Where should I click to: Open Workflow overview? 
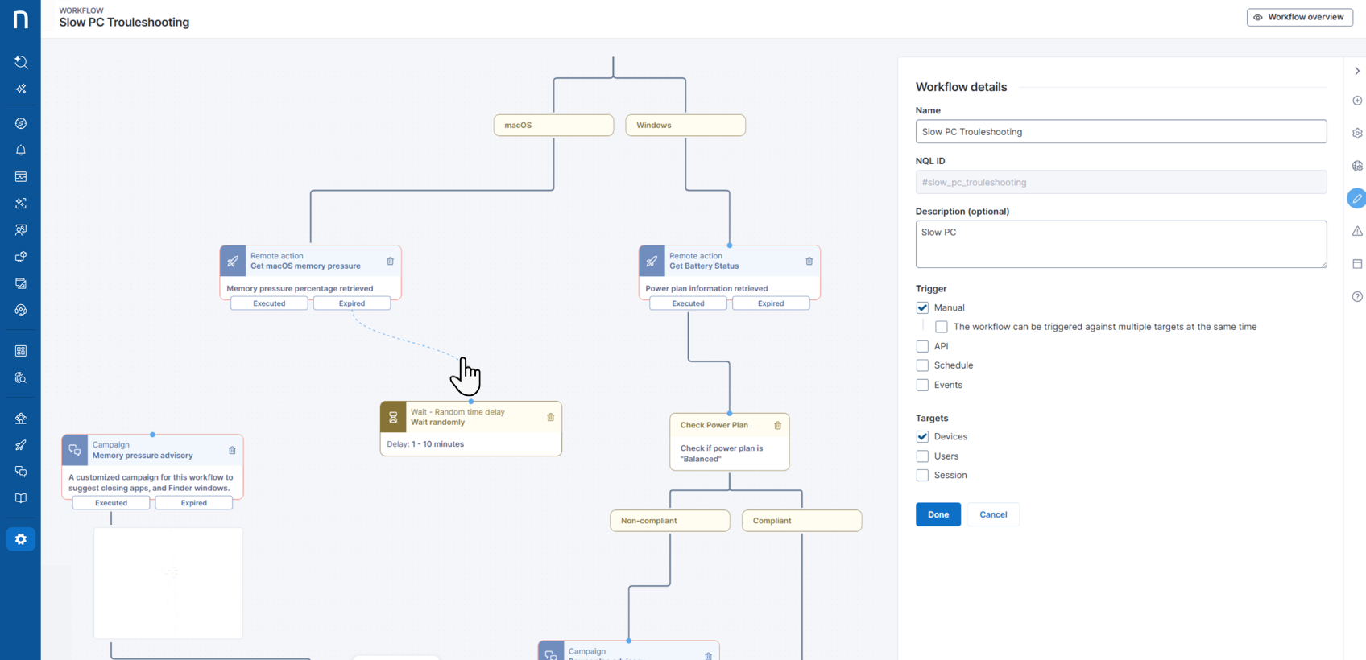point(1298,17)
